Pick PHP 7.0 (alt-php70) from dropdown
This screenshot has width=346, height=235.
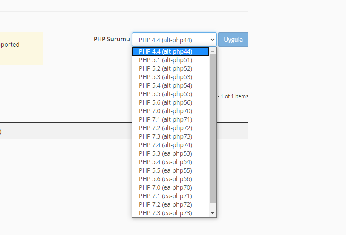[x=170, y=111]
